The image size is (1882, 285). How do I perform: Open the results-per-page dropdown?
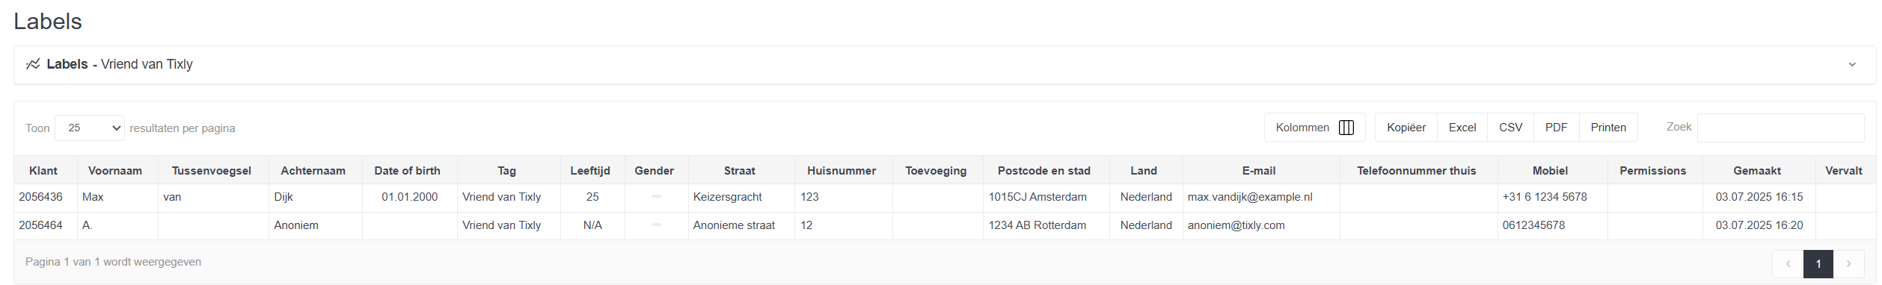[x=90, y=128]
